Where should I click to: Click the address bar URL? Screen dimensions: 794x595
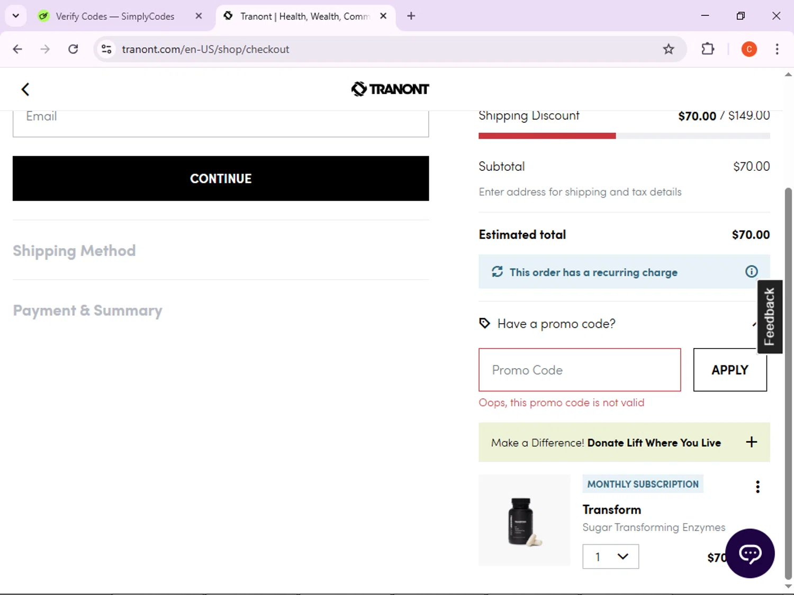pos(205,49)
